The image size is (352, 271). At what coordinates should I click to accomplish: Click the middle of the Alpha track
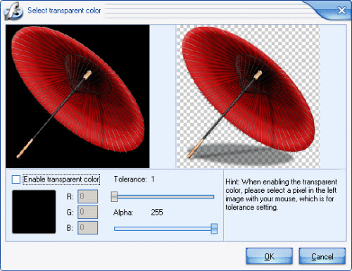165,229
